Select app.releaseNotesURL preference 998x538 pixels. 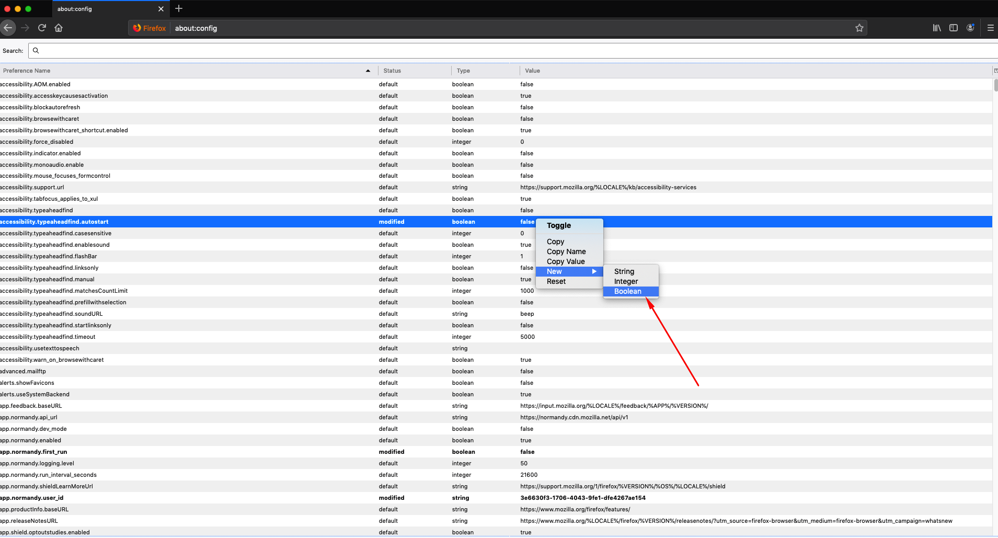click(496, 521)
